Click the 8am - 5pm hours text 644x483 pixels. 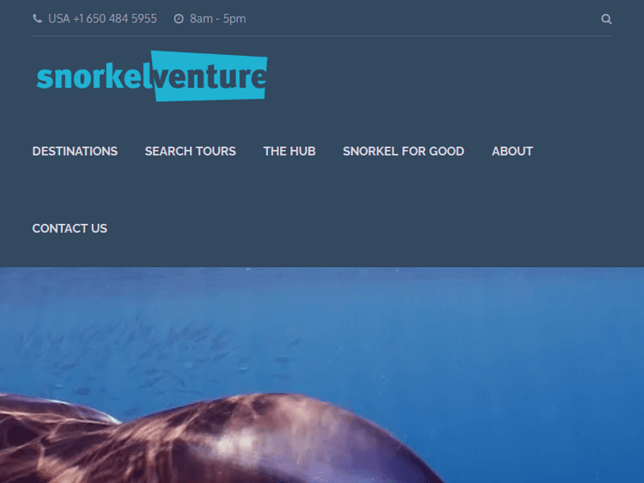(x=218, y=19)
